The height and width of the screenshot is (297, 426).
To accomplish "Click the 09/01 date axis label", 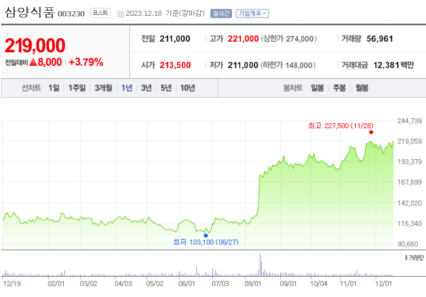I will (x=288, y=283).
